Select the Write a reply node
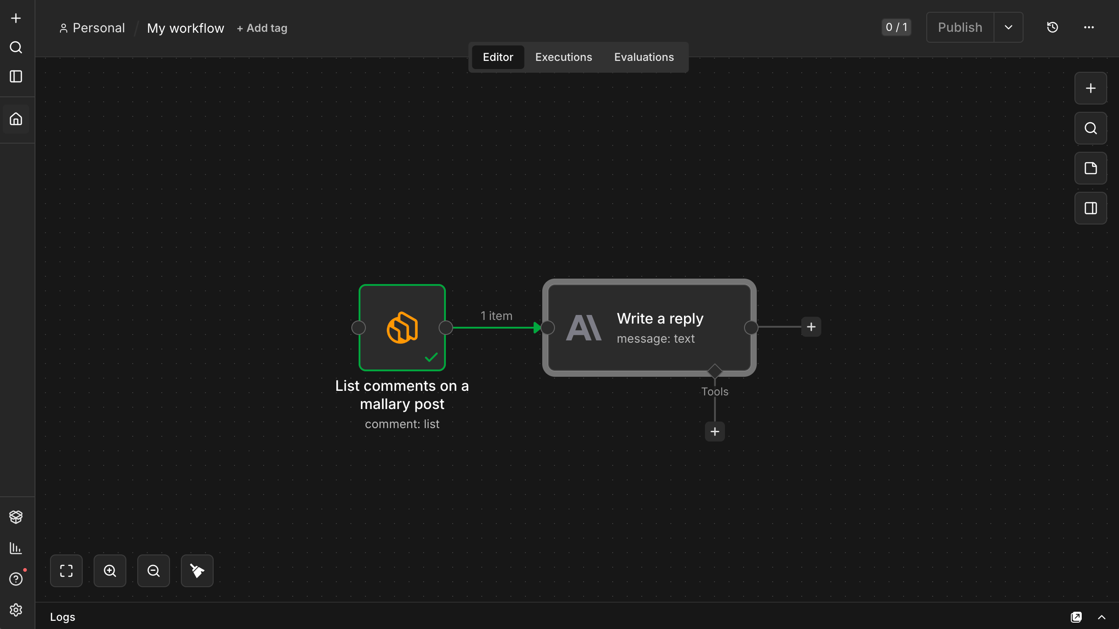Screen dimensions: 1119x629 [x=649, y=328]
